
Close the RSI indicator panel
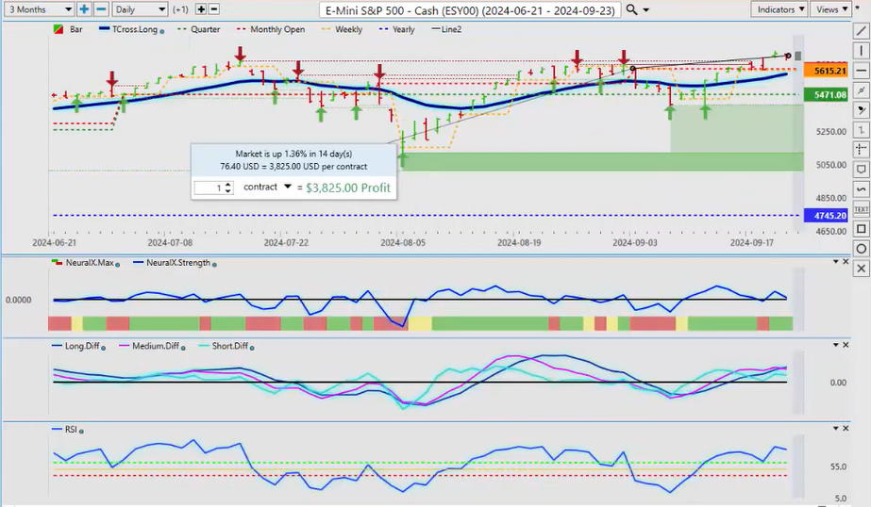click(x=846, y=428)
